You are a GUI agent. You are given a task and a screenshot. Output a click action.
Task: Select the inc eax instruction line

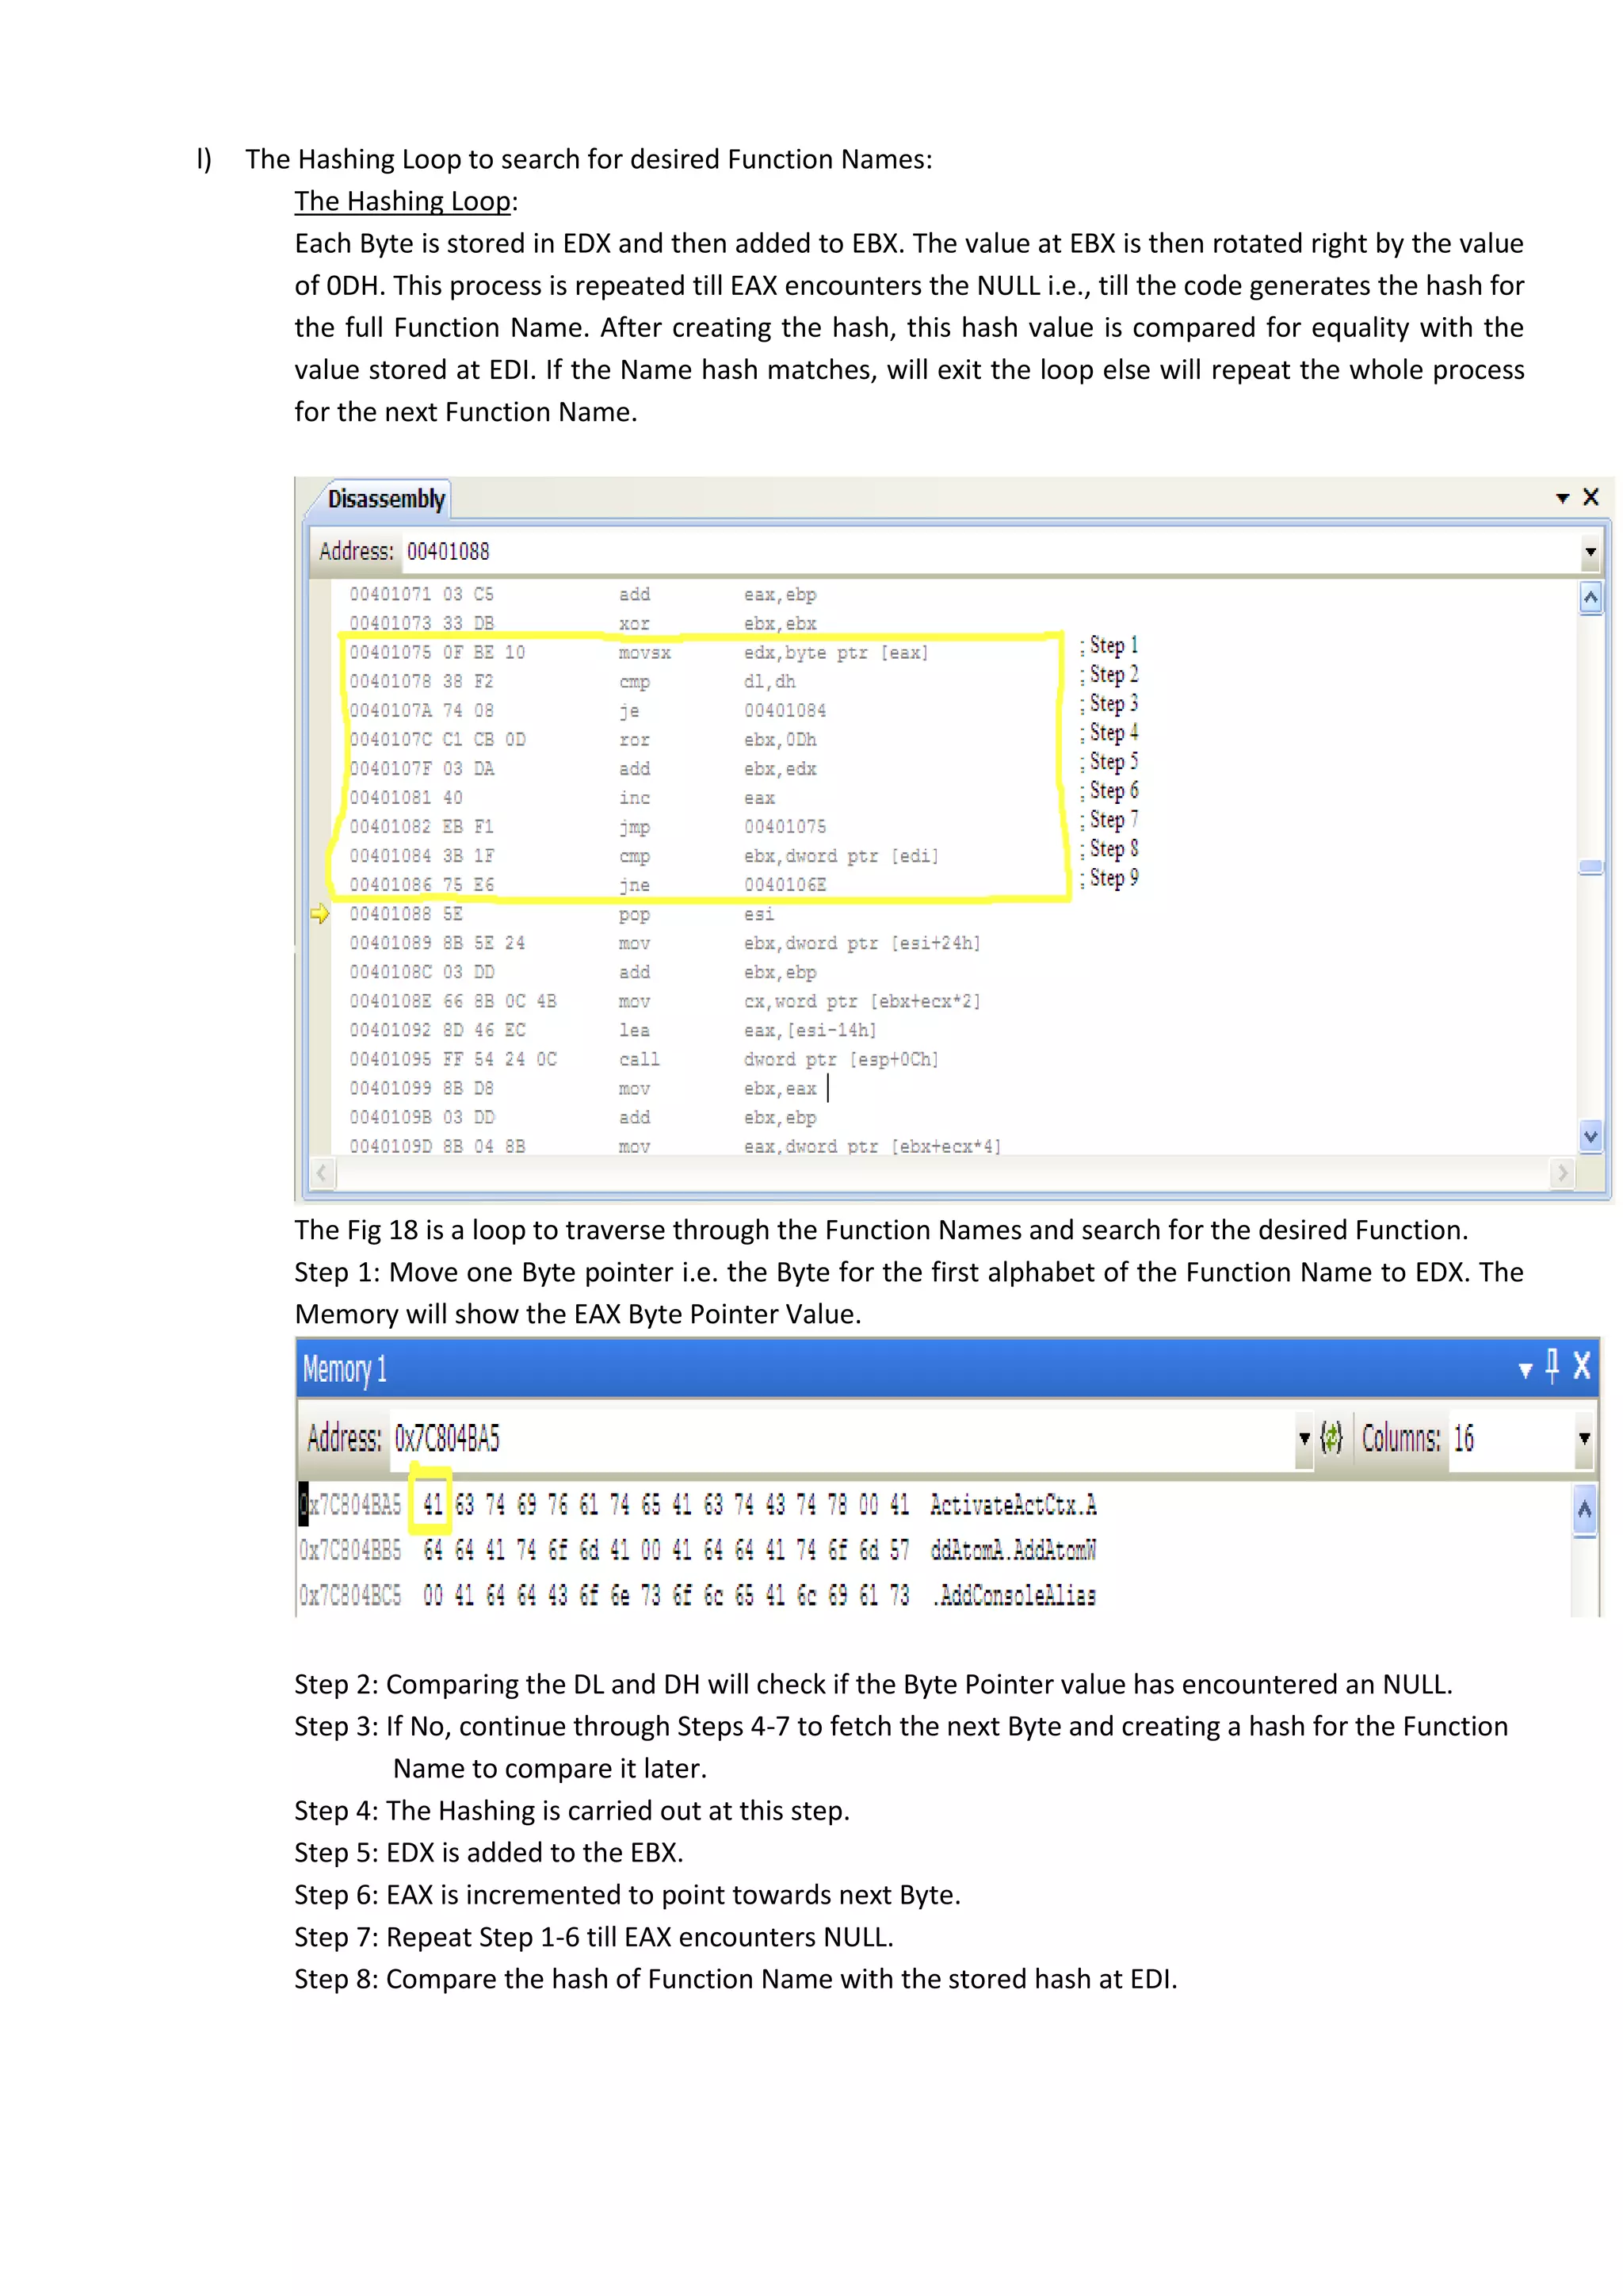563,797
